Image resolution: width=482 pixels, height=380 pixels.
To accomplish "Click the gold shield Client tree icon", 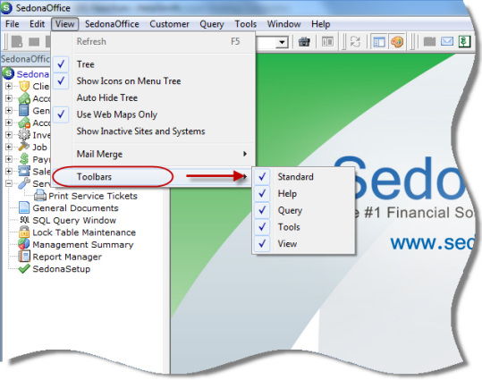I will 24,87.
